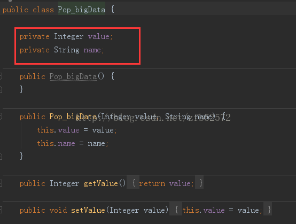Click the 'class' keyword in the first line
Screen dimensions: 296x224
click(43, 10)
